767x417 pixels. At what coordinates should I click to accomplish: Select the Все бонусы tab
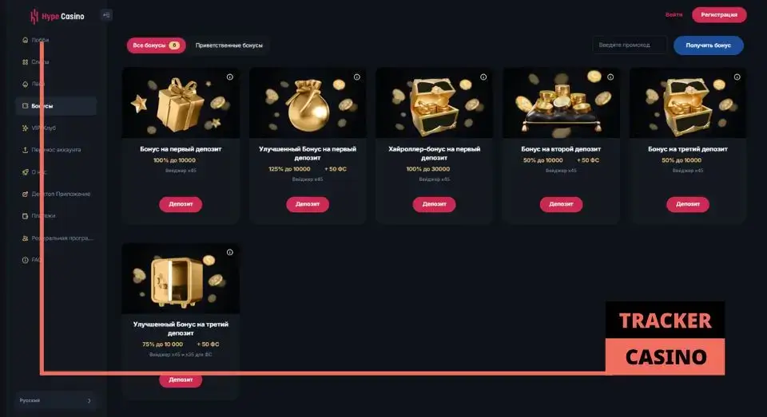(156, 45)
